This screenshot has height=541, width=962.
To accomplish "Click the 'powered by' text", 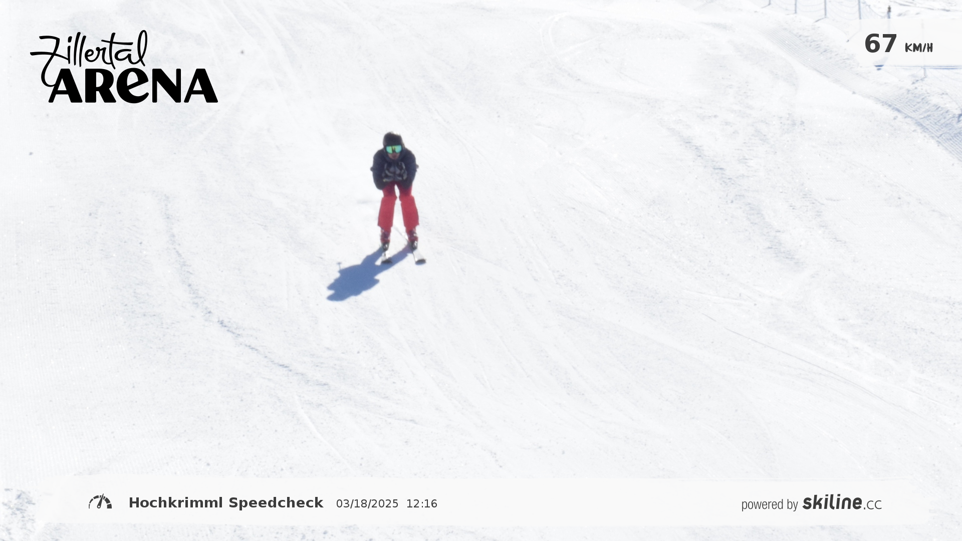I will (770, 504).
